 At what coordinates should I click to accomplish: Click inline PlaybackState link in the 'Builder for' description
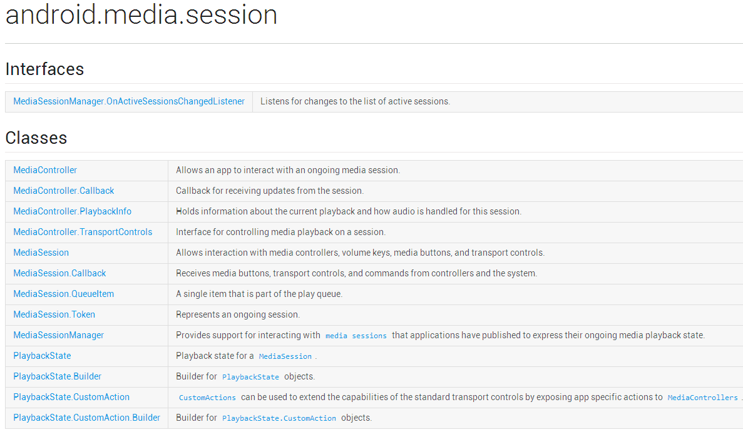pos(250,377)
